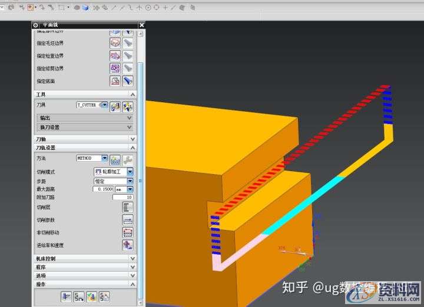Open the cut levels dialog (切削层)
The height and width of the screenshot is (307, 424).
point(128,207)
